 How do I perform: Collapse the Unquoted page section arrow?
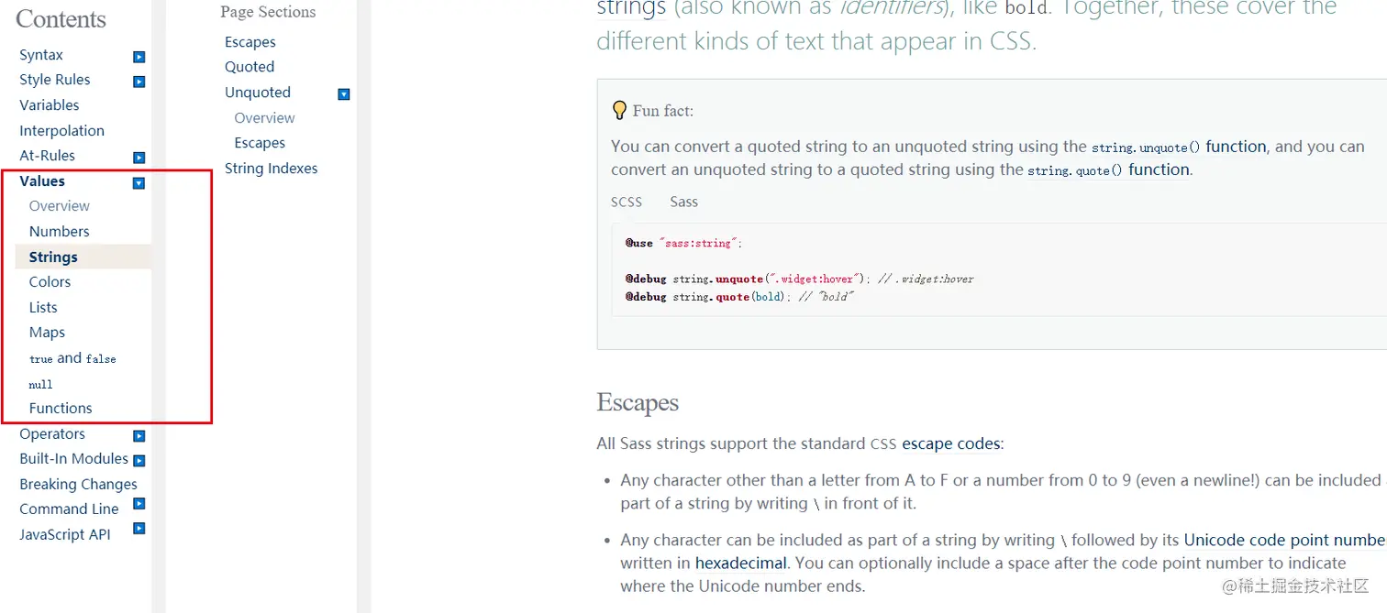click(x=344, y=94)
